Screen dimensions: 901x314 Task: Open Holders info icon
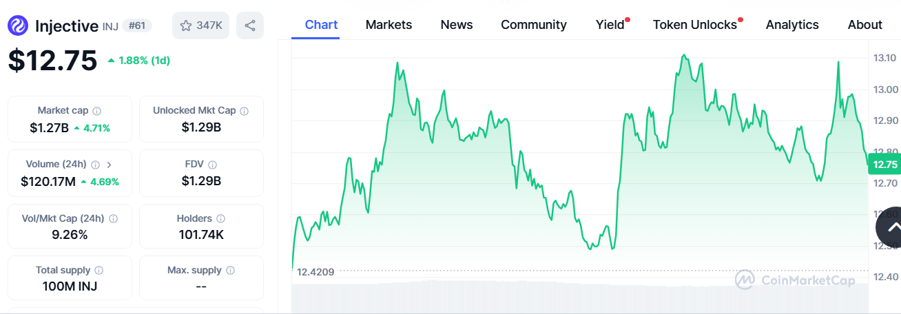pyautogui.click(x=222, y=218)
